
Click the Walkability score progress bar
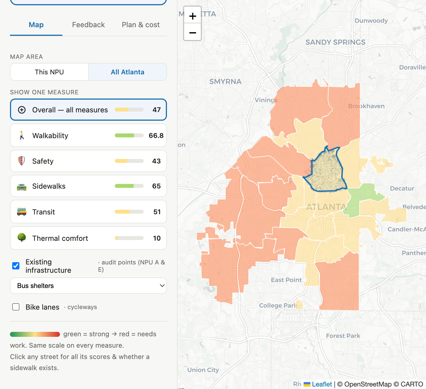click(129, 135)
